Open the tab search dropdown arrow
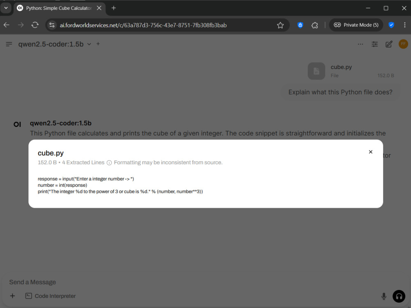This screenshot has height=308, width=411. coord(6,8)
